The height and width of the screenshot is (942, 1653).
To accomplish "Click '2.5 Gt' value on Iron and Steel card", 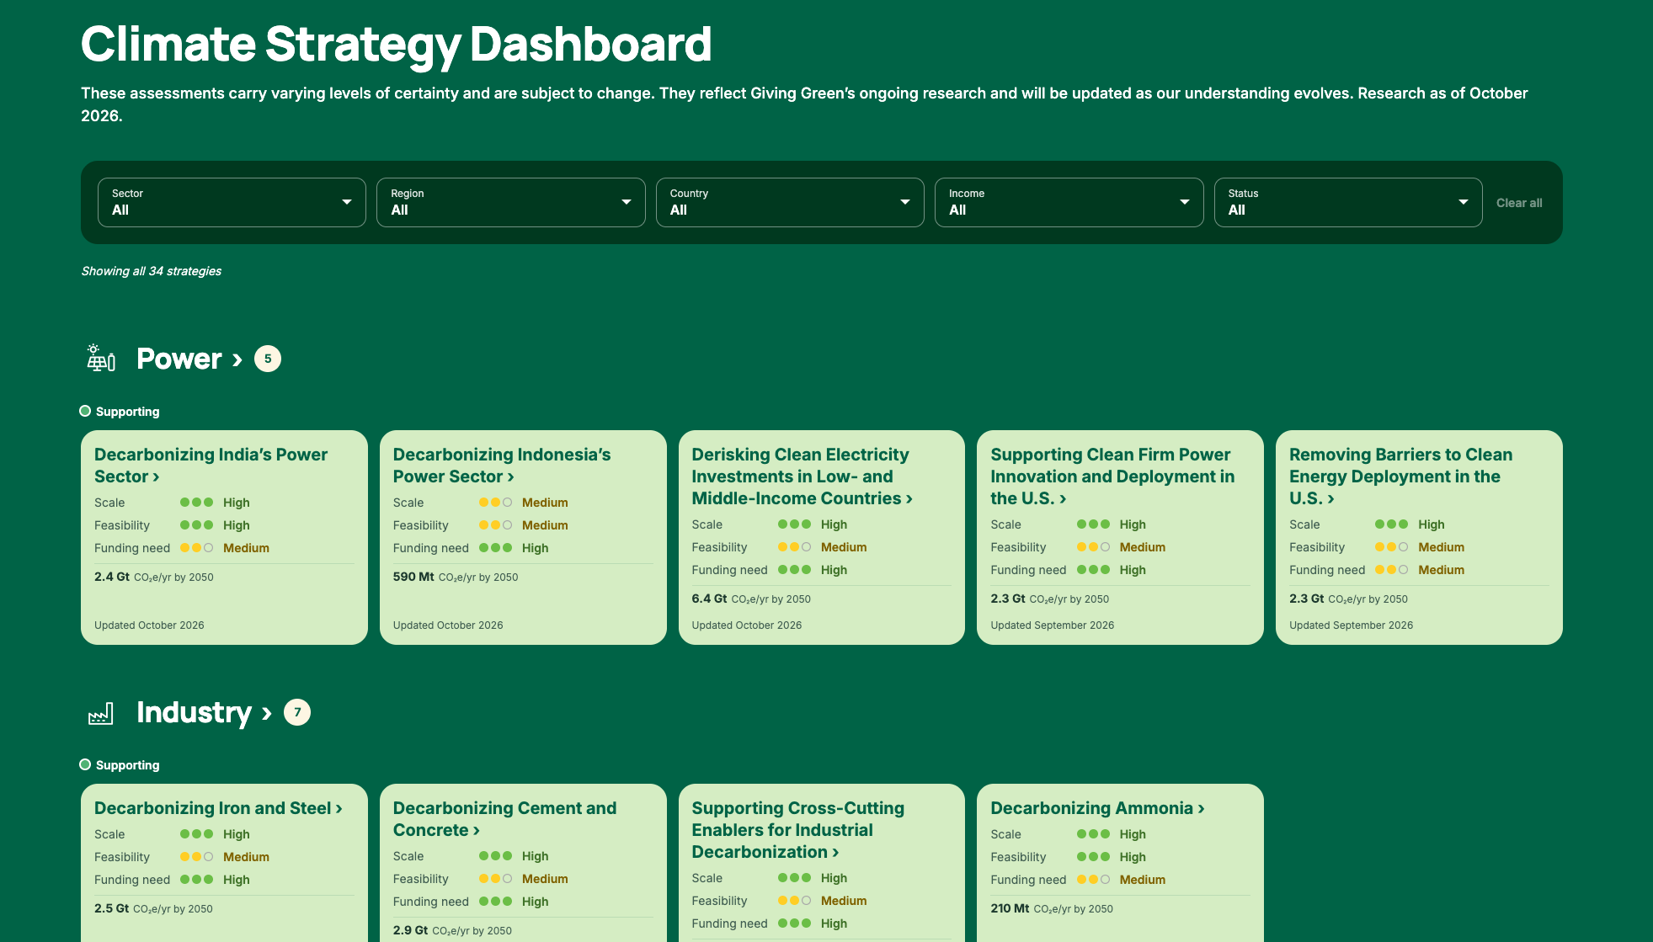I will 111,908.
